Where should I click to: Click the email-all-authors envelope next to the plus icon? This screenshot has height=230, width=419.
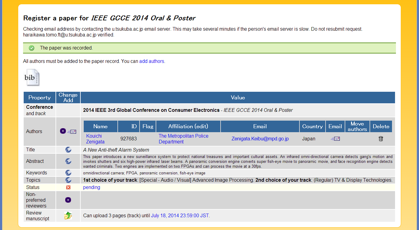click(72, 132)
